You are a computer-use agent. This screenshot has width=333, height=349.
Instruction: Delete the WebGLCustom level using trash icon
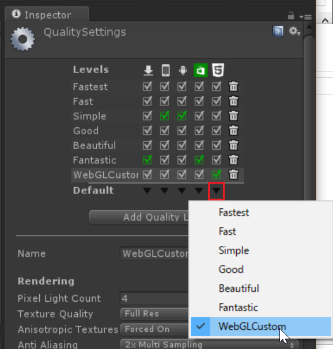233,174
